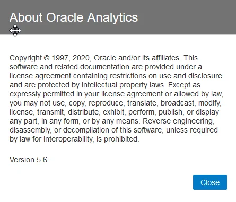Click the word prohibited ending the notice

121,139
